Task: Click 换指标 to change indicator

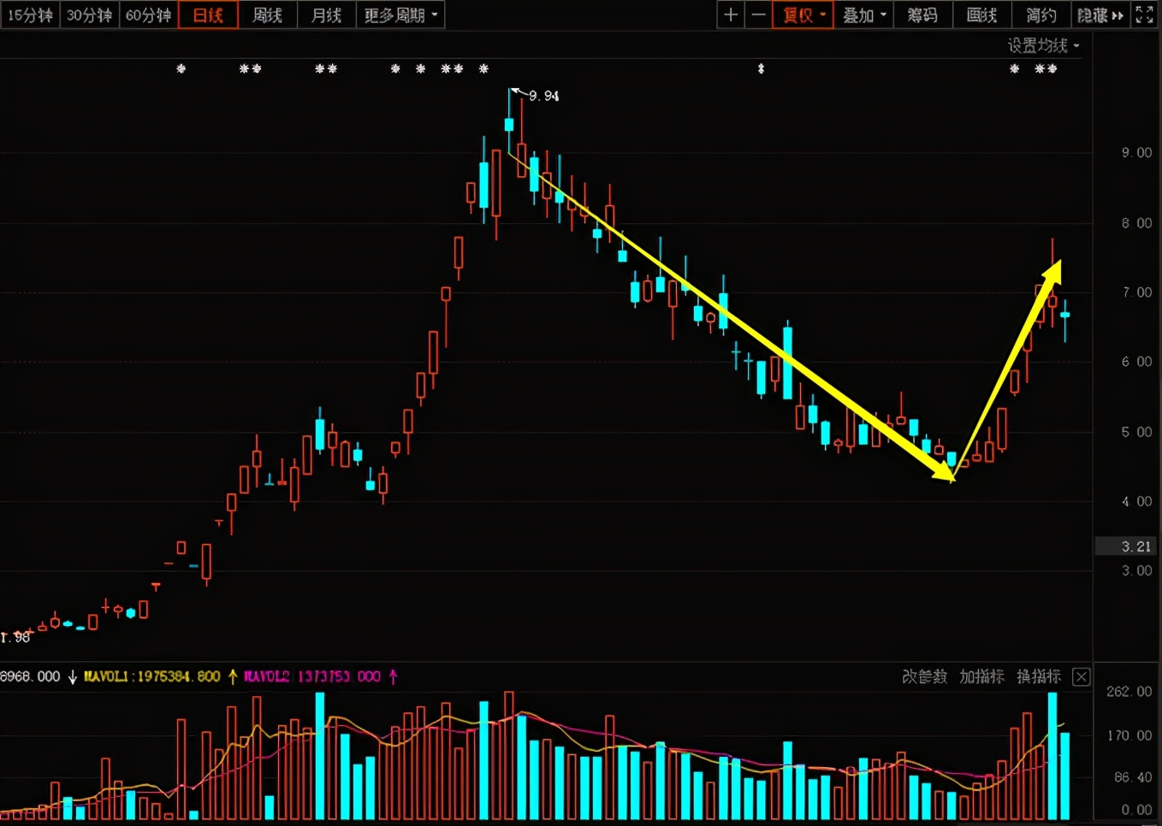Action: click(x=1039, y=676)
